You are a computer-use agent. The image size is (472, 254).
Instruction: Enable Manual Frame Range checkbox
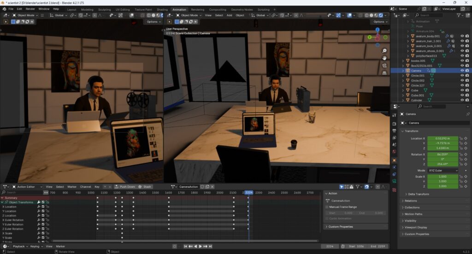click(327, 207)
